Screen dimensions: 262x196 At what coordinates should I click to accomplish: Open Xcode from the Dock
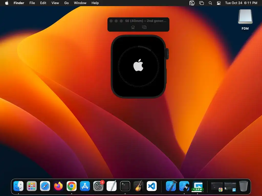pos(171,186)
